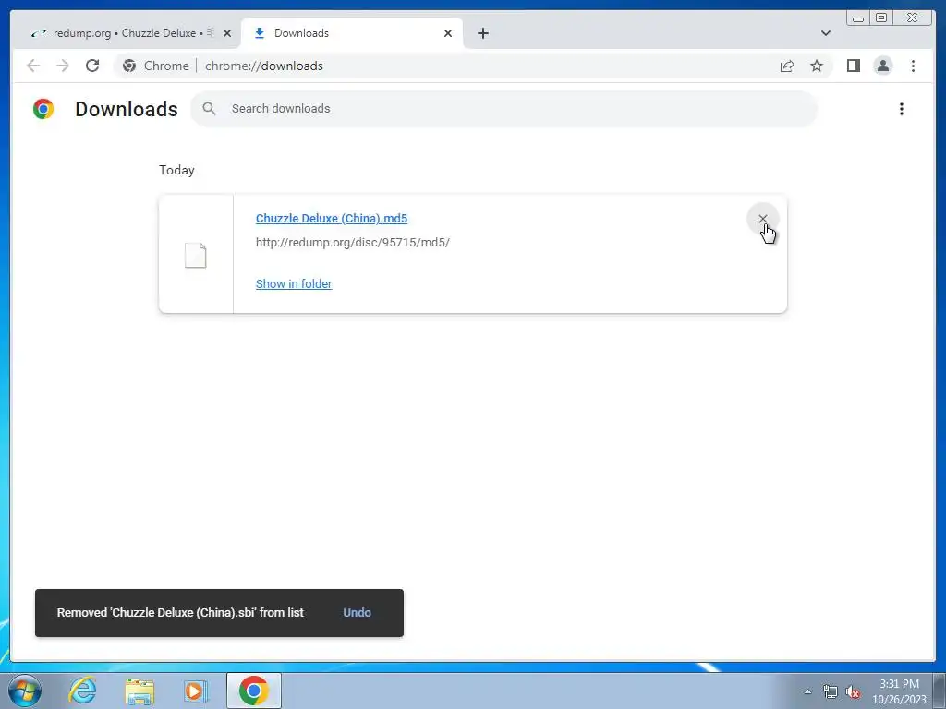Open Windows Media Player from taskbar

(196, 691)
